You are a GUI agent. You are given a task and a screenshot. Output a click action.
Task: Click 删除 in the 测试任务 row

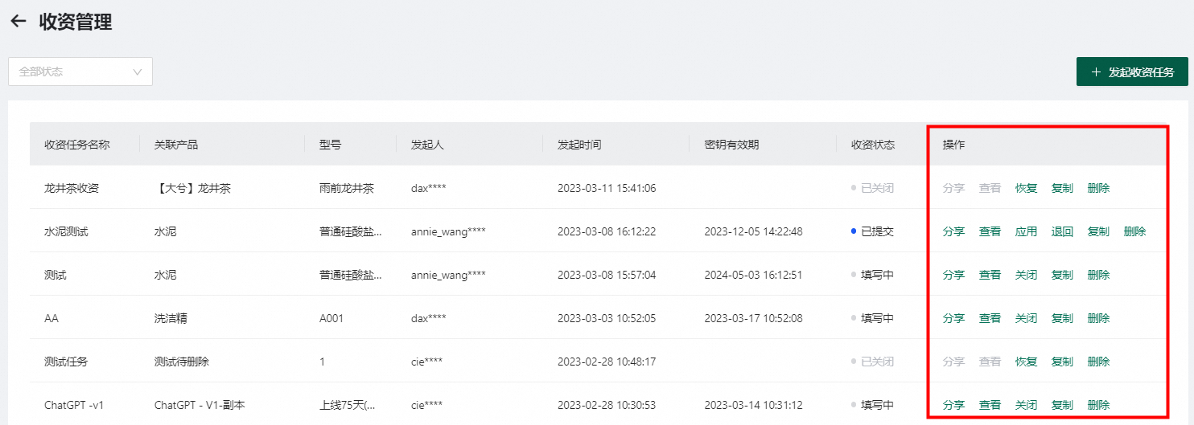1098,362
